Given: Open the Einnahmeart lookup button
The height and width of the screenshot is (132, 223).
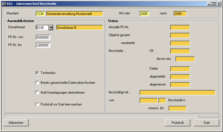Looking at the screenshot, I should (x=51, y=27).
